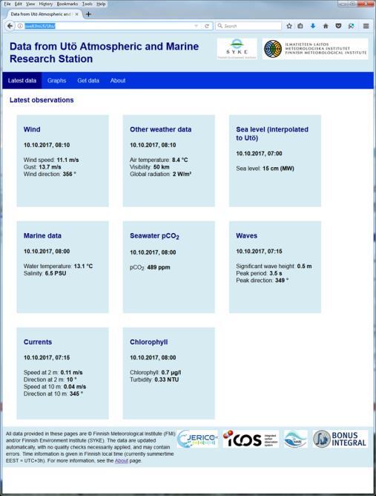Bookmark this page with star icon
The width and height of the screenshot is (376, 496).
[x=288, y=26]
